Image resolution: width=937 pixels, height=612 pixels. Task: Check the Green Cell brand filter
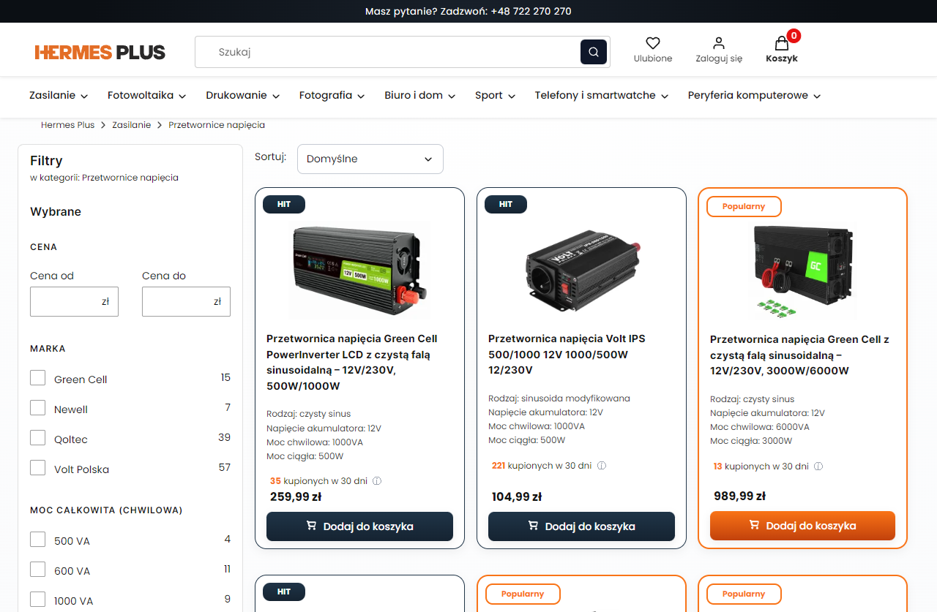coord(37,378)
